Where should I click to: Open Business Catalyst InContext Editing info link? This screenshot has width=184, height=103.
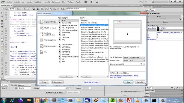(124, 76)
